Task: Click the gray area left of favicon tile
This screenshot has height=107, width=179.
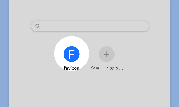Action: pos(32,53)
